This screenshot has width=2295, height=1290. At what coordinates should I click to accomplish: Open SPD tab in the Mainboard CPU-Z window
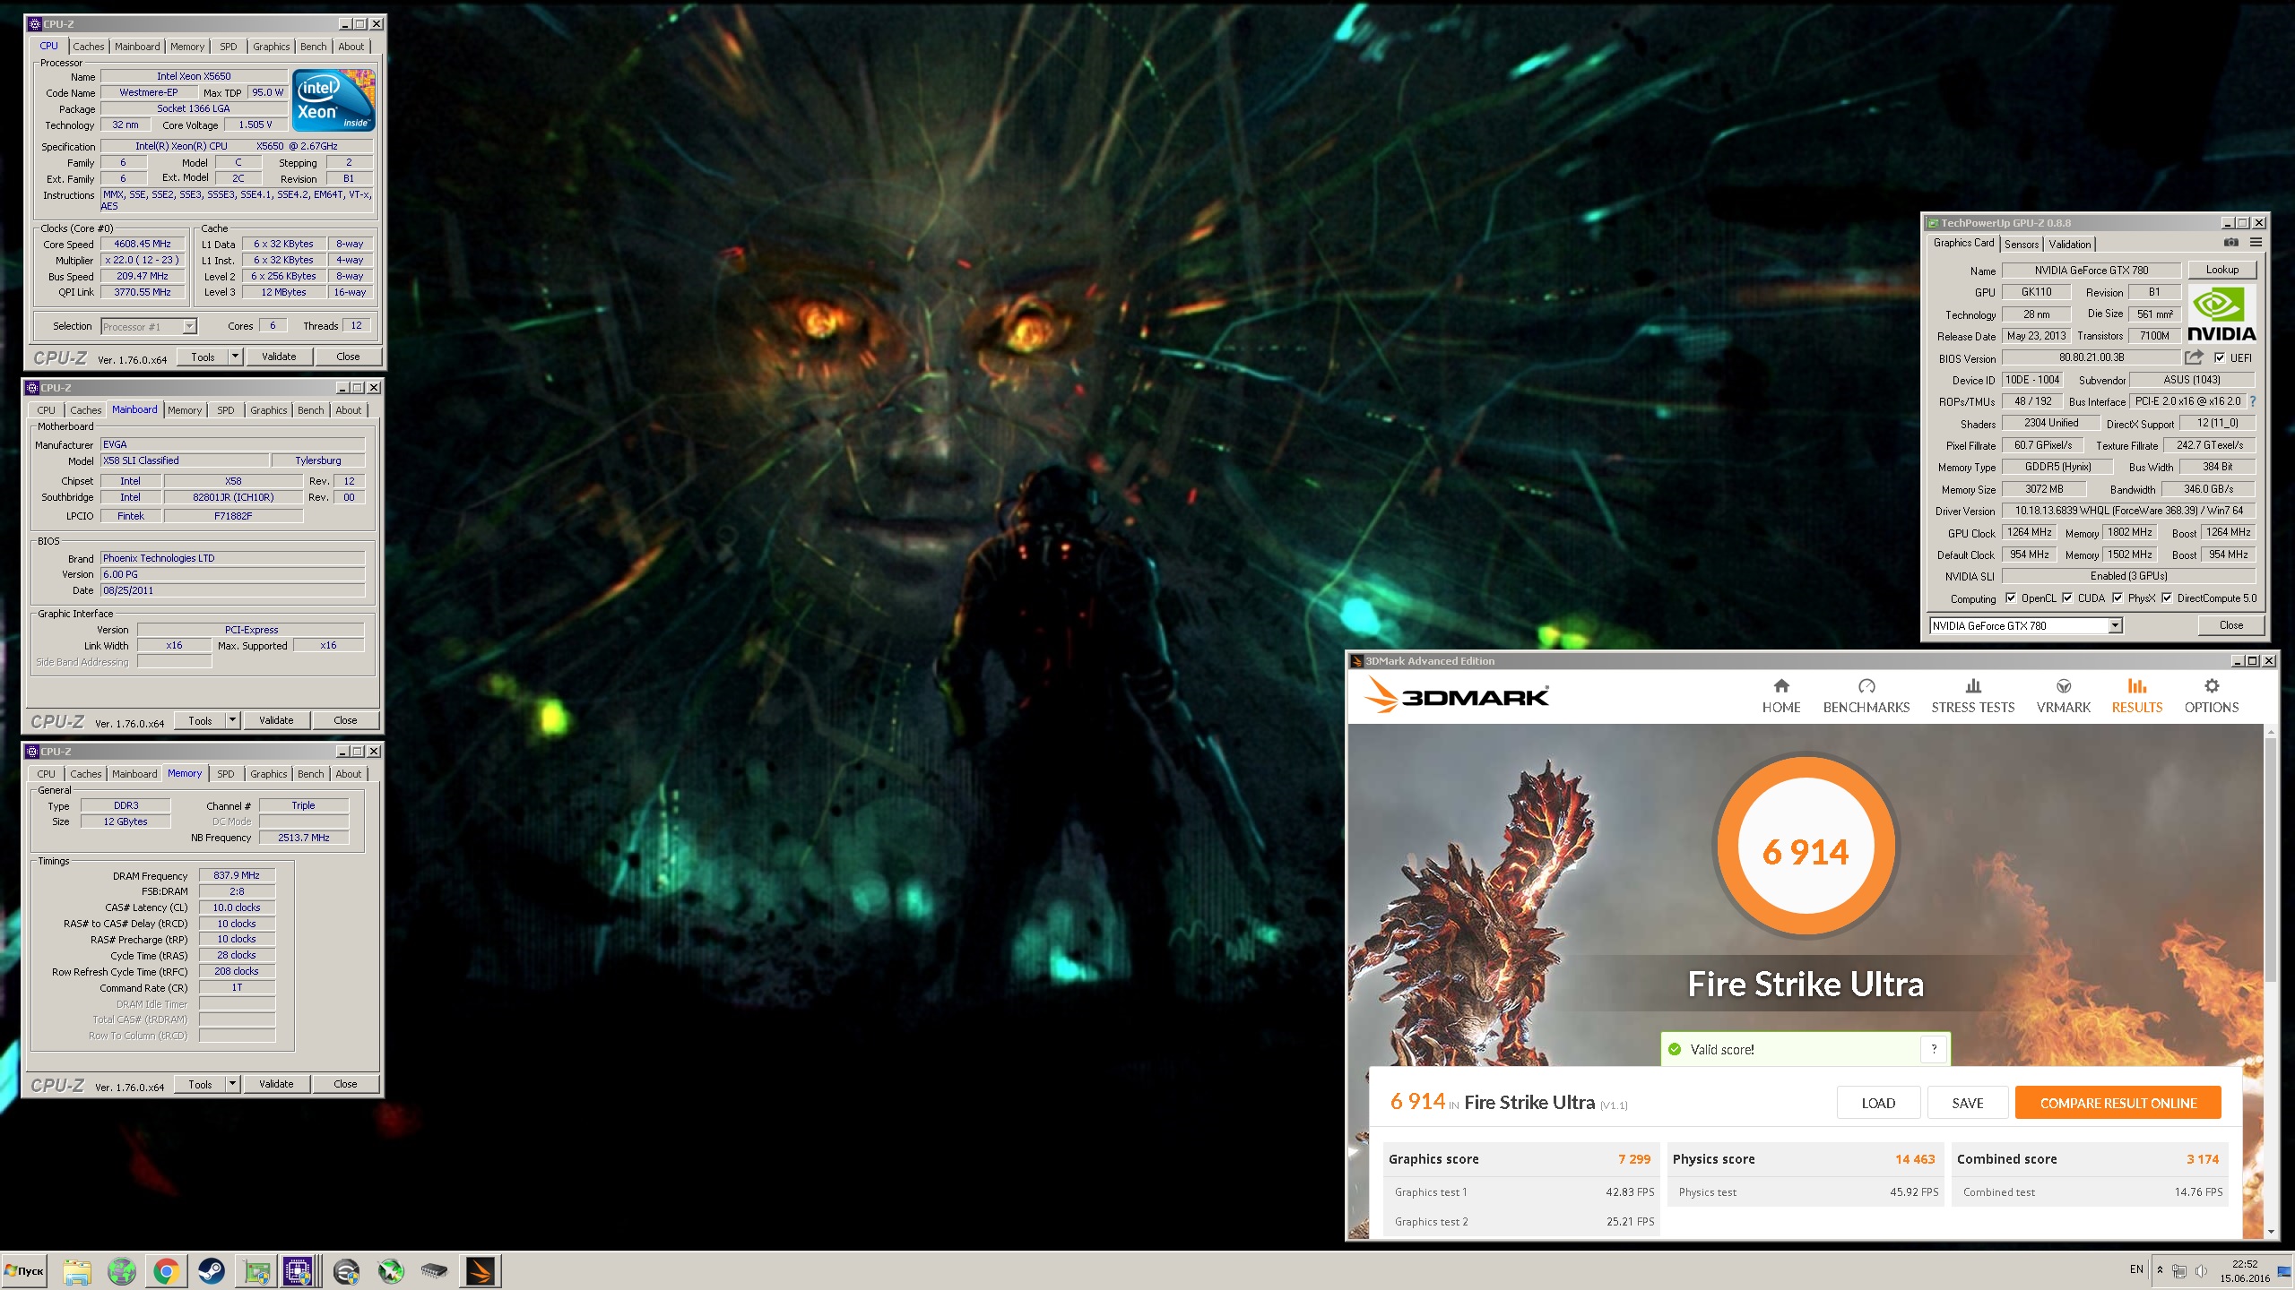[x=226, y=410]
